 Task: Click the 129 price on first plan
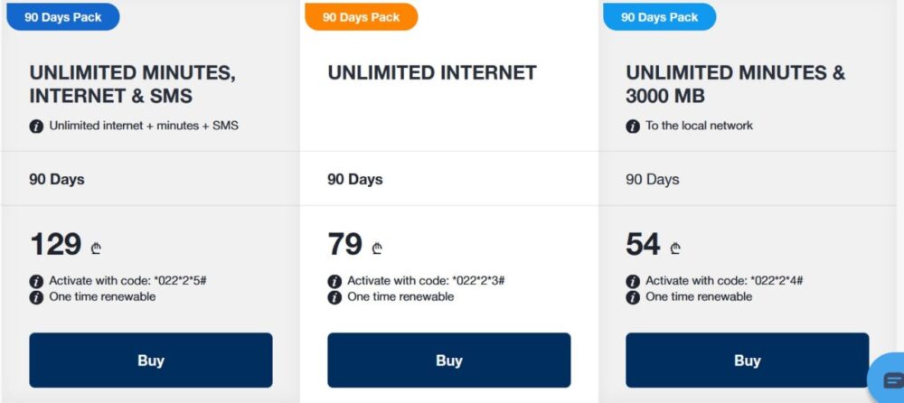coord(55,244)
